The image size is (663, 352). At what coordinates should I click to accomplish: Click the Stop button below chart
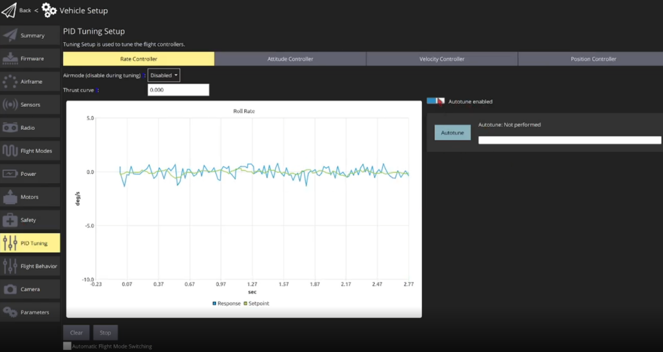[x=105, y=332]
